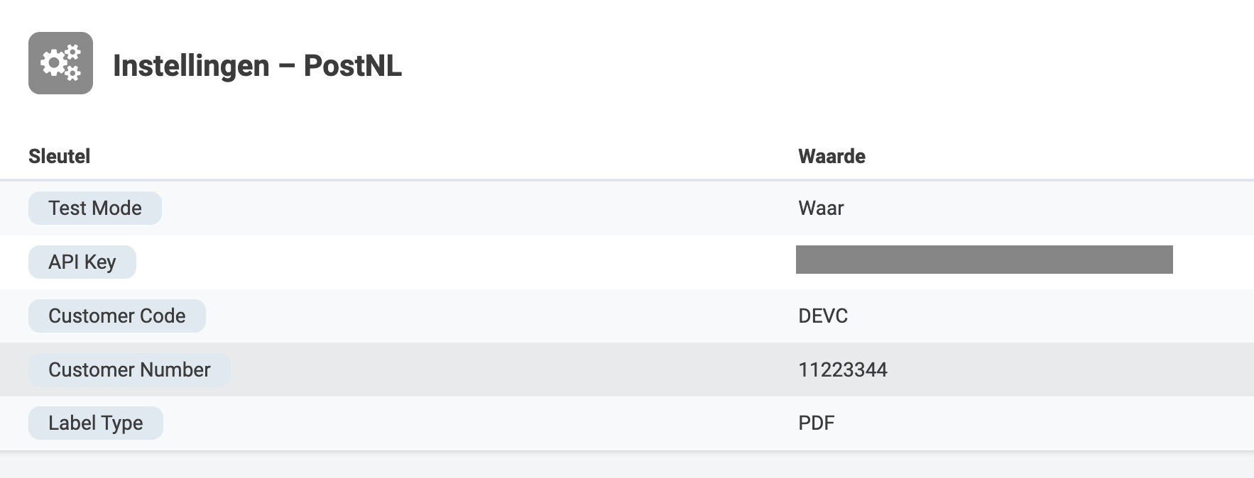Click the Waar value for Test Mode
This screenshot has height=478, width=1254.
(821, 208)
